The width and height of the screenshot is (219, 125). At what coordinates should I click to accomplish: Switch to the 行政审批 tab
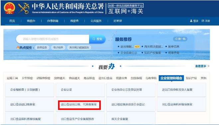pyautogui.click(x=151, y=78)
